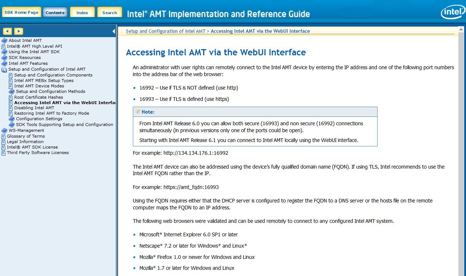This screenshot has height=276, width=466.
Task: Collapse Setup and Configuration of Intel AMT
Action: (47, 69)
